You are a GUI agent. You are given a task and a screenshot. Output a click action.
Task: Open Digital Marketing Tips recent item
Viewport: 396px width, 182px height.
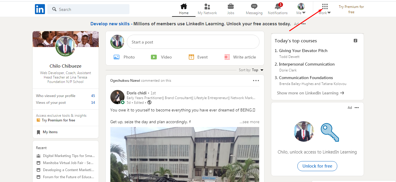point(66,156)
